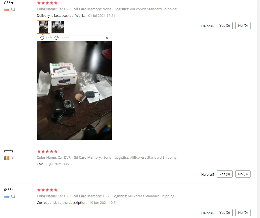Image resolution: width=260 pixels, height=218 pixels.
Task: Vote Yes on P***s Thx review
Action: [x=225, y=174]
